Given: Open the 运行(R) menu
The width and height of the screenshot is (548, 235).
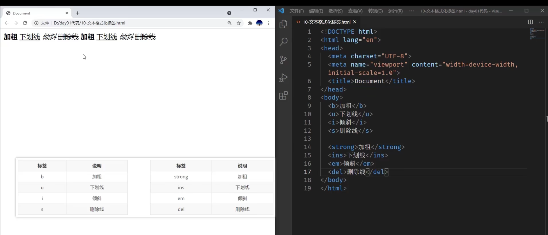Looking at the screenshot, I should click(x=395, y=11).
